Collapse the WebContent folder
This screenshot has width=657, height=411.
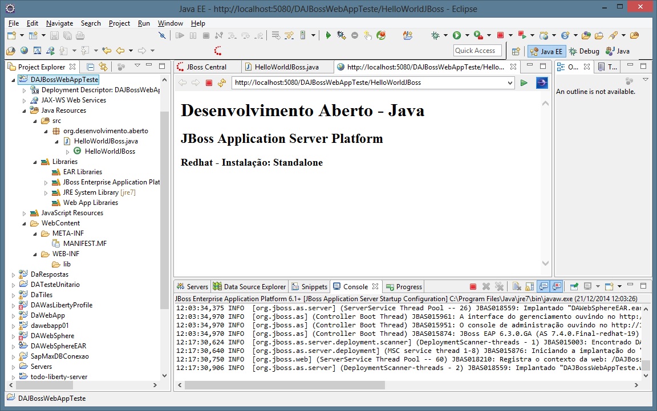pos(24,223)
